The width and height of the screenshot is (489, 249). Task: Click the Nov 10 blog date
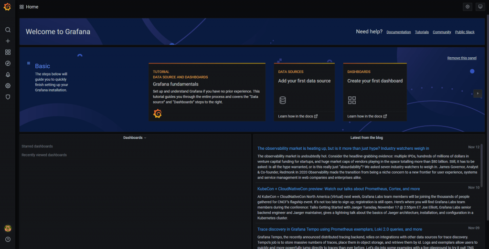474,187
